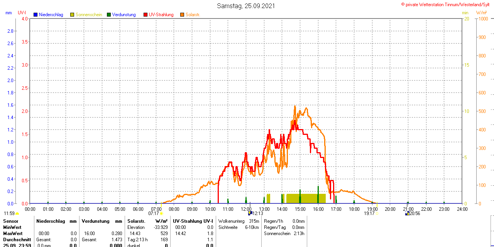
Task: Click the private Wetterstation copyright text
Action: [447, 4]
